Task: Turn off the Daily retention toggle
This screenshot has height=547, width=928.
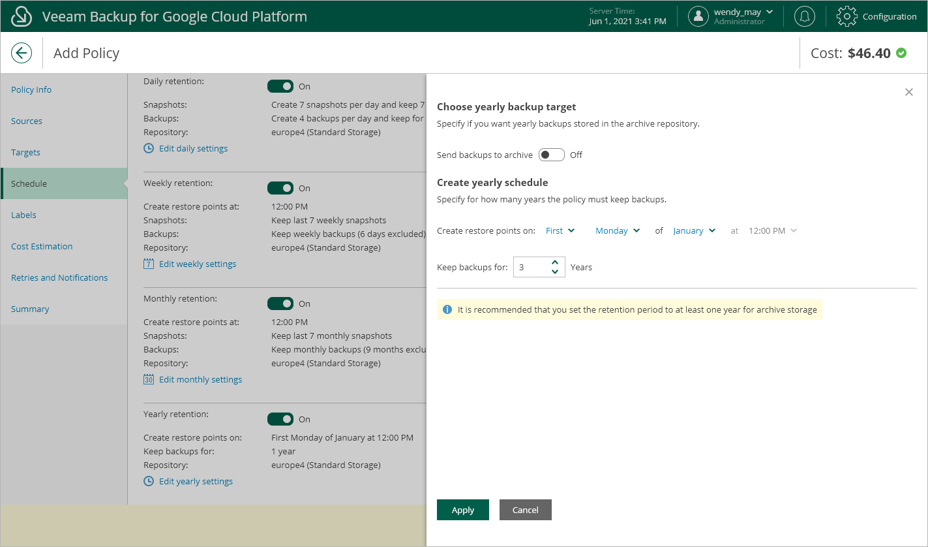Action: point(280,86)
